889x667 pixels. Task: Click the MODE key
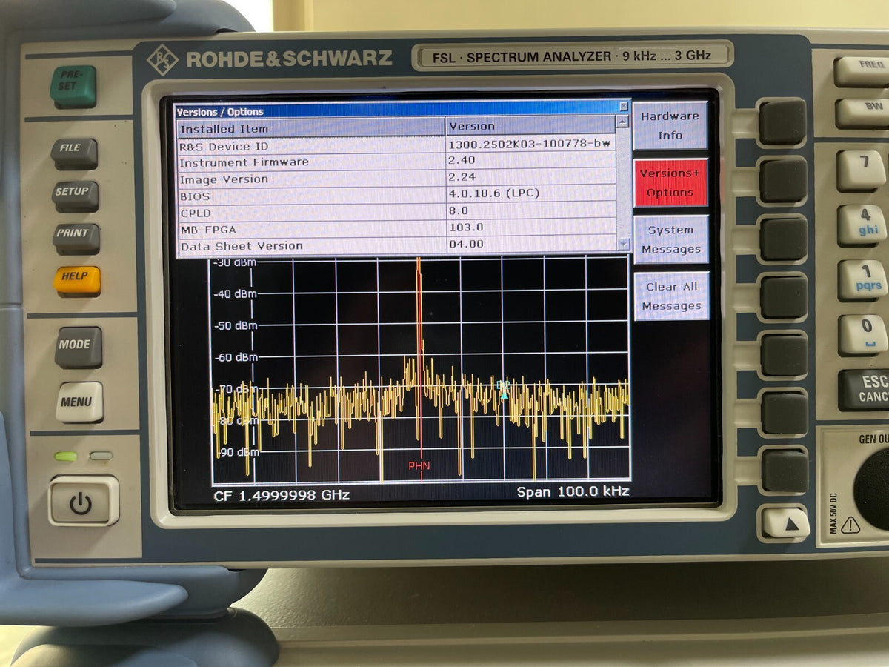78,347
